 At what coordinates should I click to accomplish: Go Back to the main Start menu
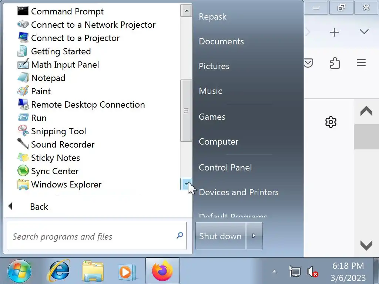38,206
